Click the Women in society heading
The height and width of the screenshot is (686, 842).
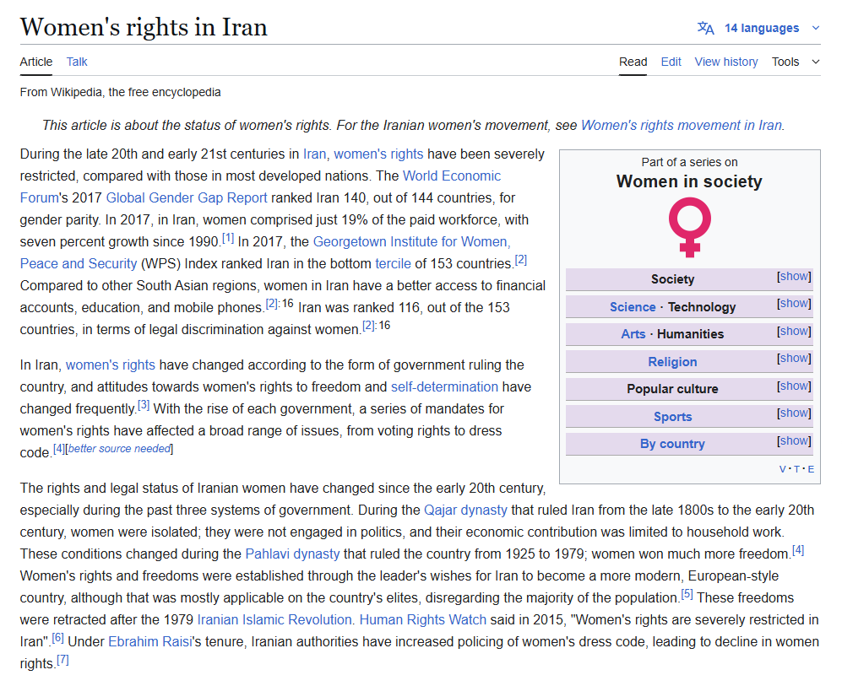click(689, 181)
